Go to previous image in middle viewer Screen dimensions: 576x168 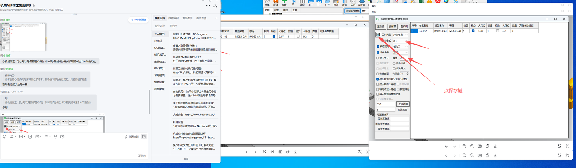pos(247,152)
